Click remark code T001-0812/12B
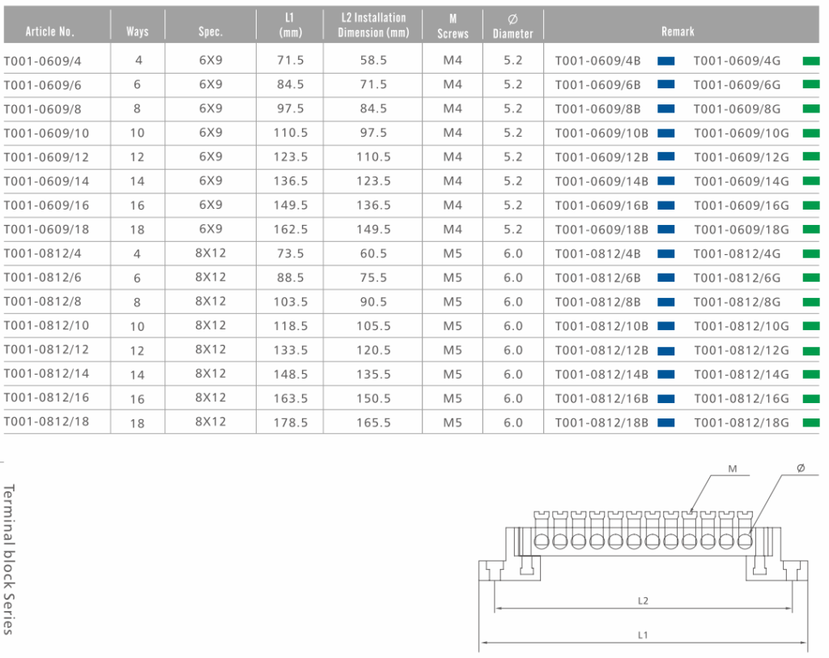Screen dimensions: 829x658 [x=602, y=350]
